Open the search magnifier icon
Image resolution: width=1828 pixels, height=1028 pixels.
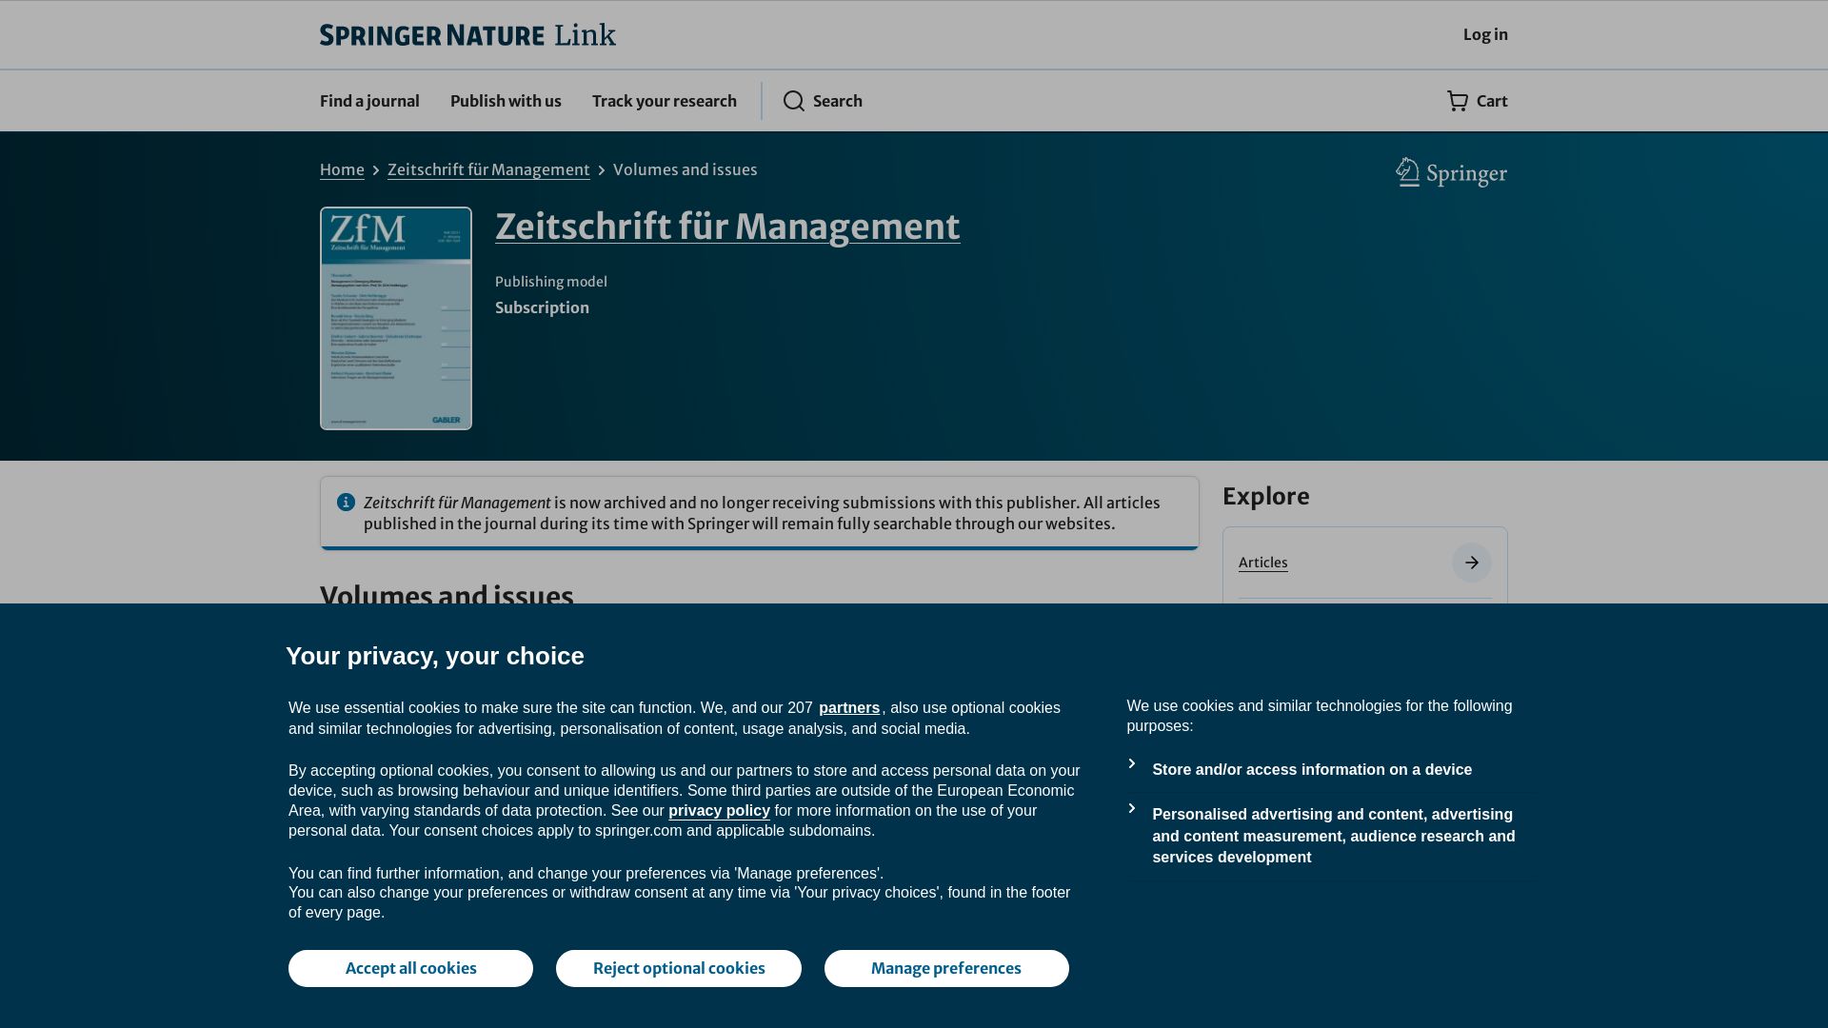pos(794,101)
